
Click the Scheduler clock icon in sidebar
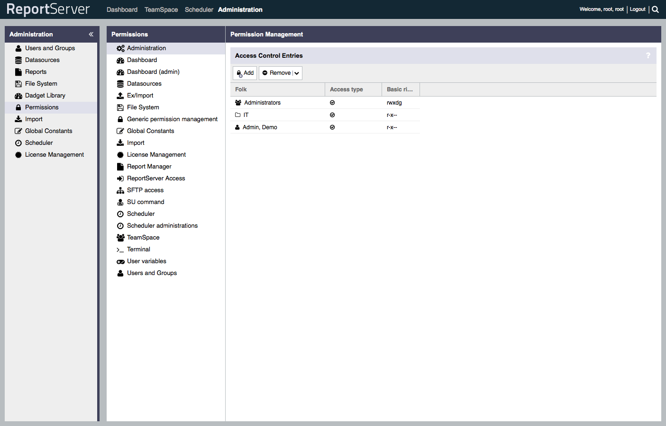[x=18, y=143]
